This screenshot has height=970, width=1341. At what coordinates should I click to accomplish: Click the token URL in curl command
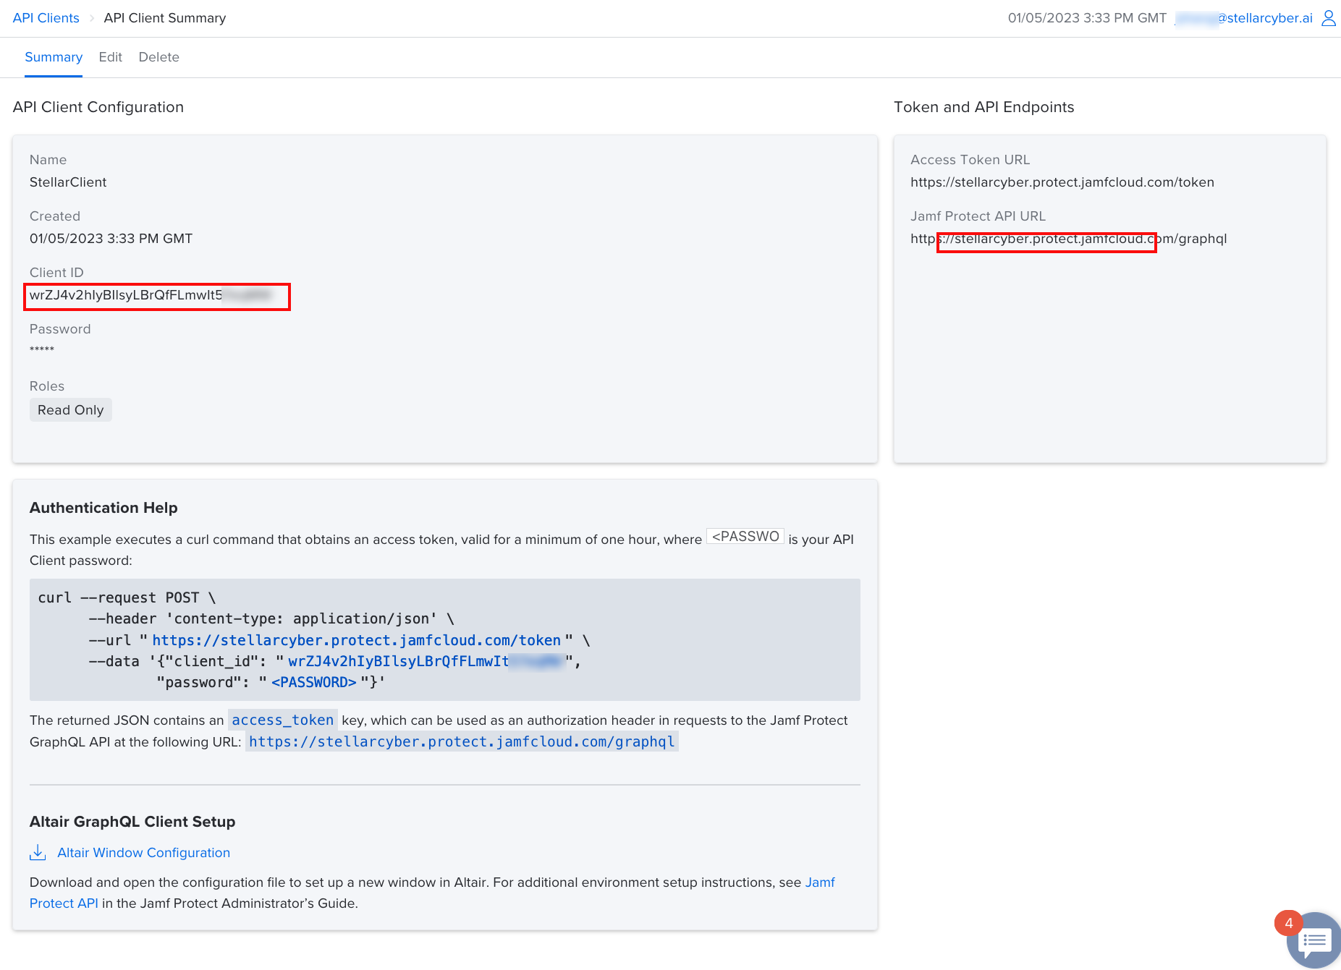coord(356,640)
